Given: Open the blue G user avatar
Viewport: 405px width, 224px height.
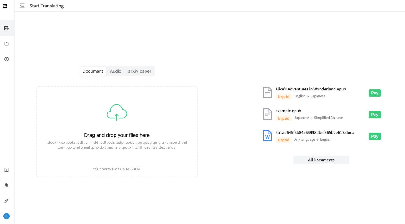Looking at the screenshot, I should point(7,216).
